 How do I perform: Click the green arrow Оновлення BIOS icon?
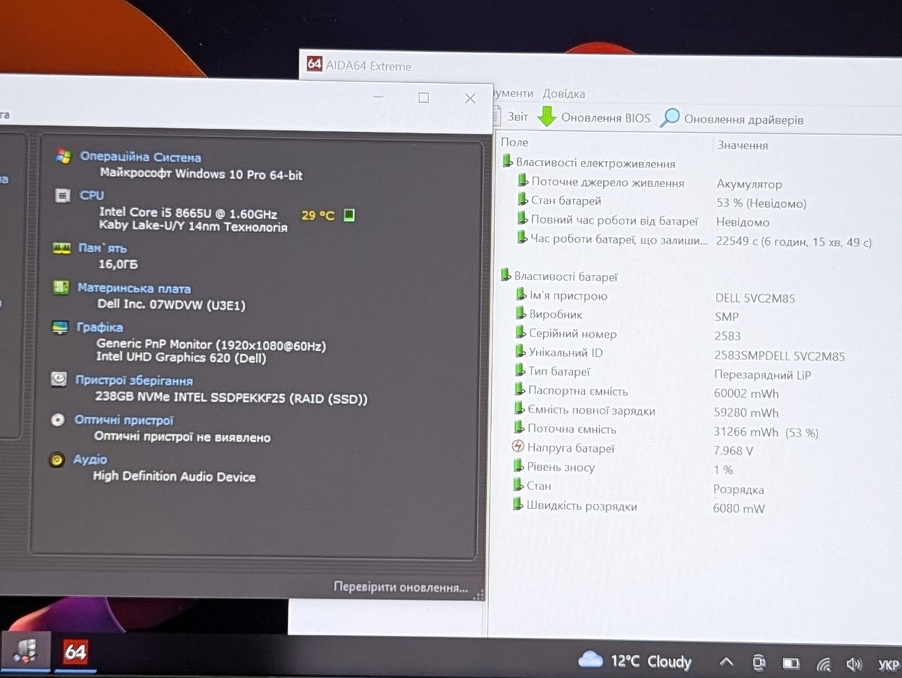pyautogui.click(x=547, y=116)
